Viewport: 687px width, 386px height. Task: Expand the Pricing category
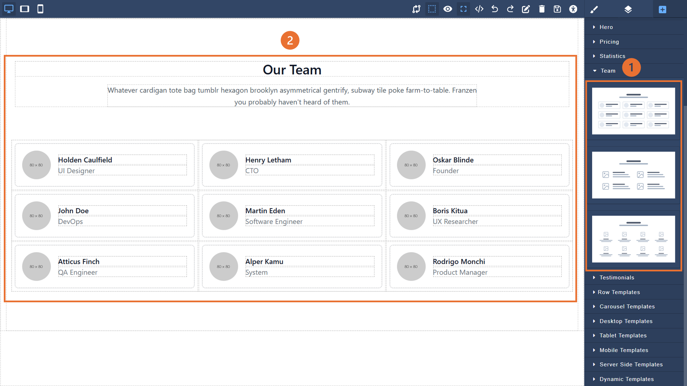609,42
